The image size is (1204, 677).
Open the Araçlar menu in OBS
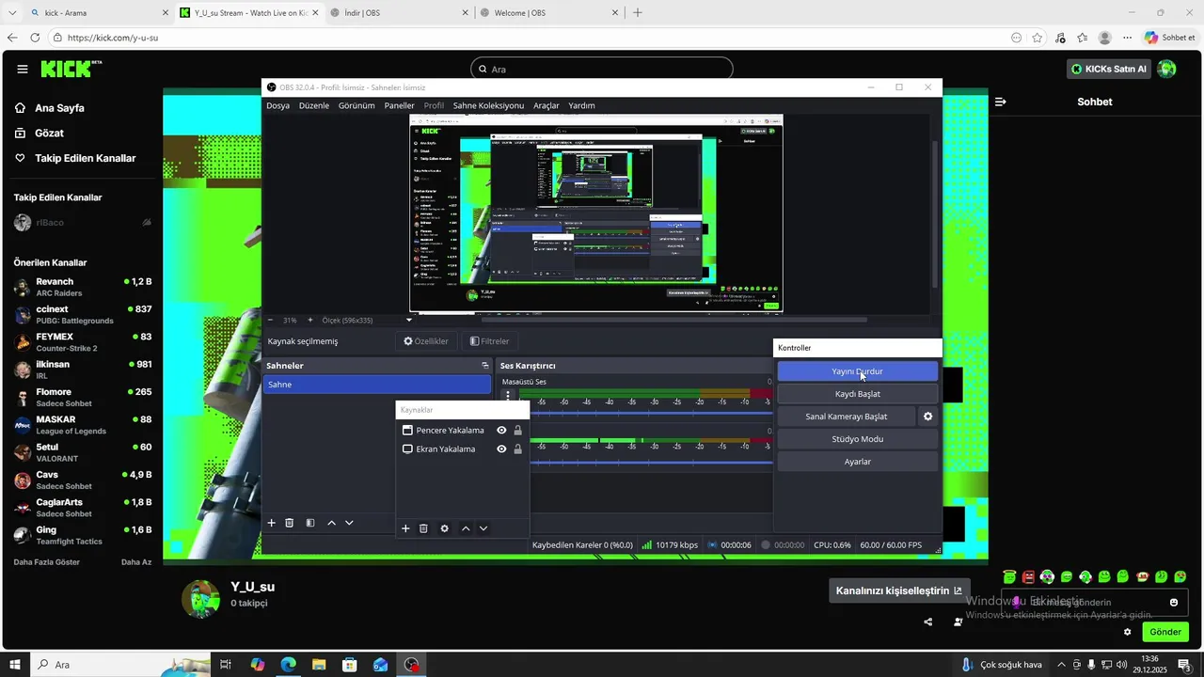coord(547,105)
